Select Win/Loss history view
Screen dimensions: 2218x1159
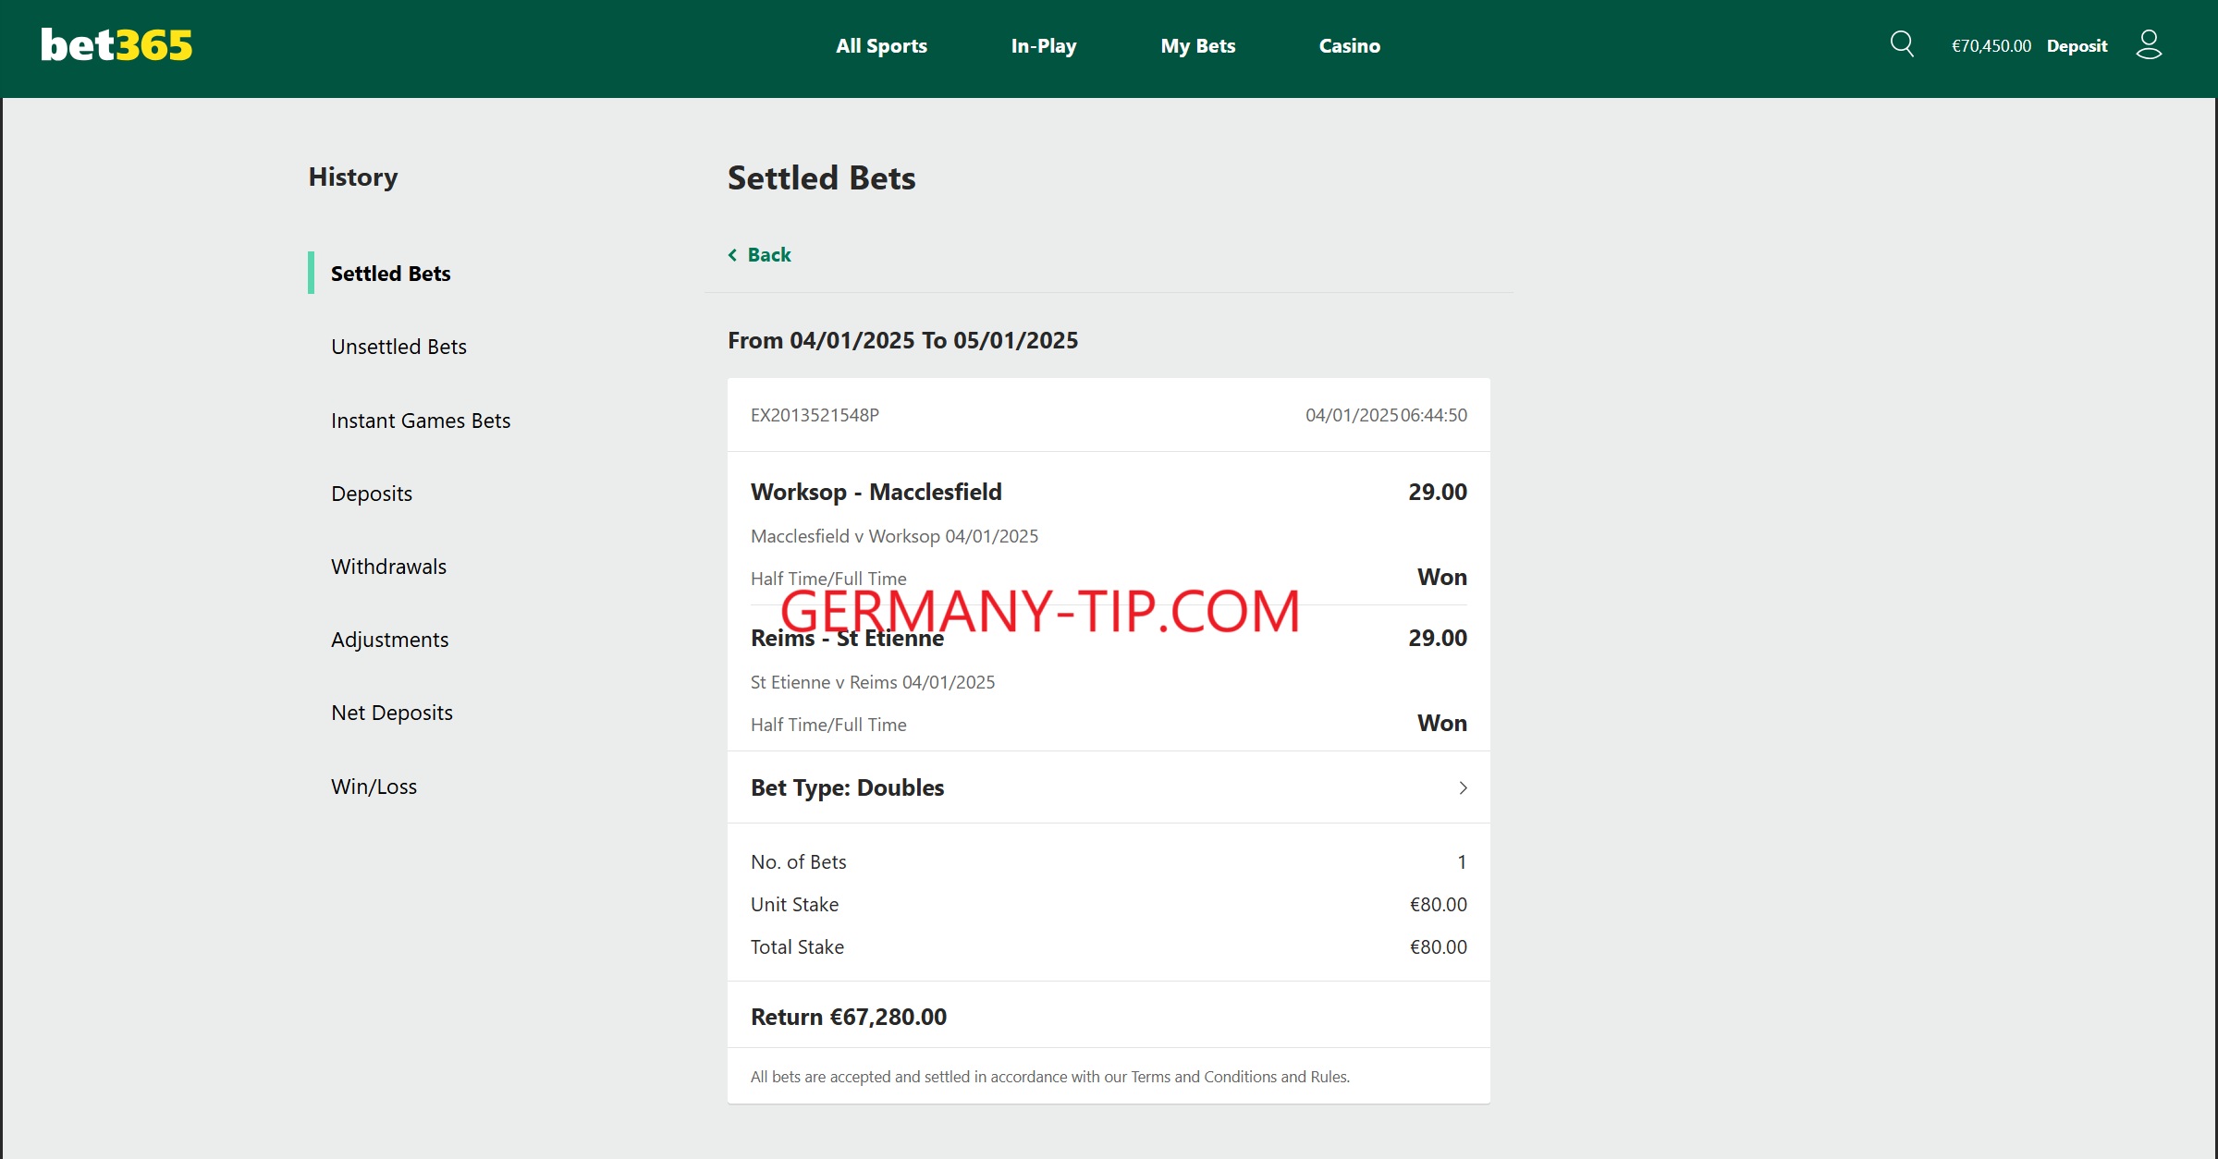[x=373, y=785]
